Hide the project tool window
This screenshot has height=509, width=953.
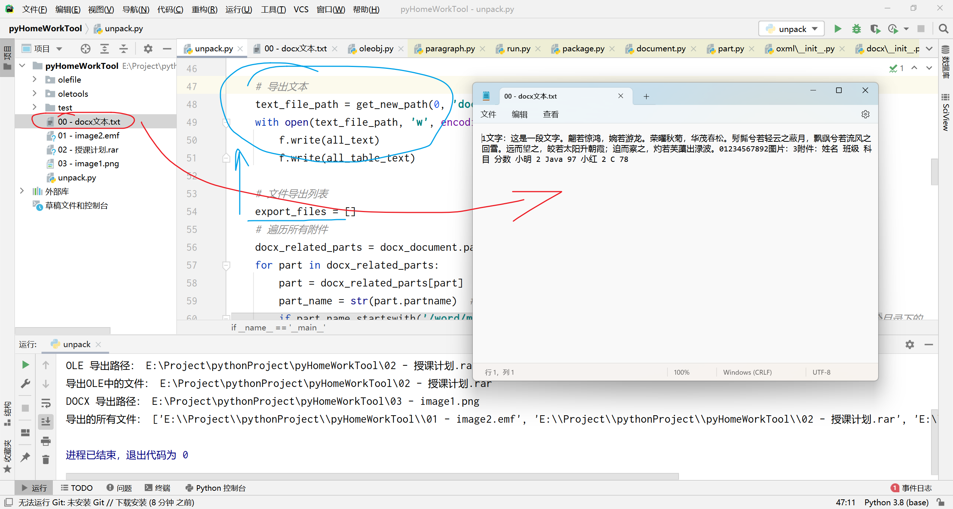coord(167,49)
